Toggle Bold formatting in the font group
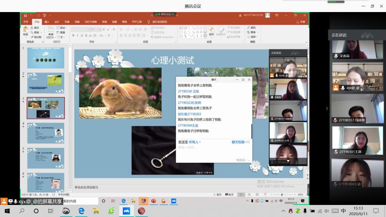Image resolution: width=386 pixels, height=217 pixels. [73, 35]
